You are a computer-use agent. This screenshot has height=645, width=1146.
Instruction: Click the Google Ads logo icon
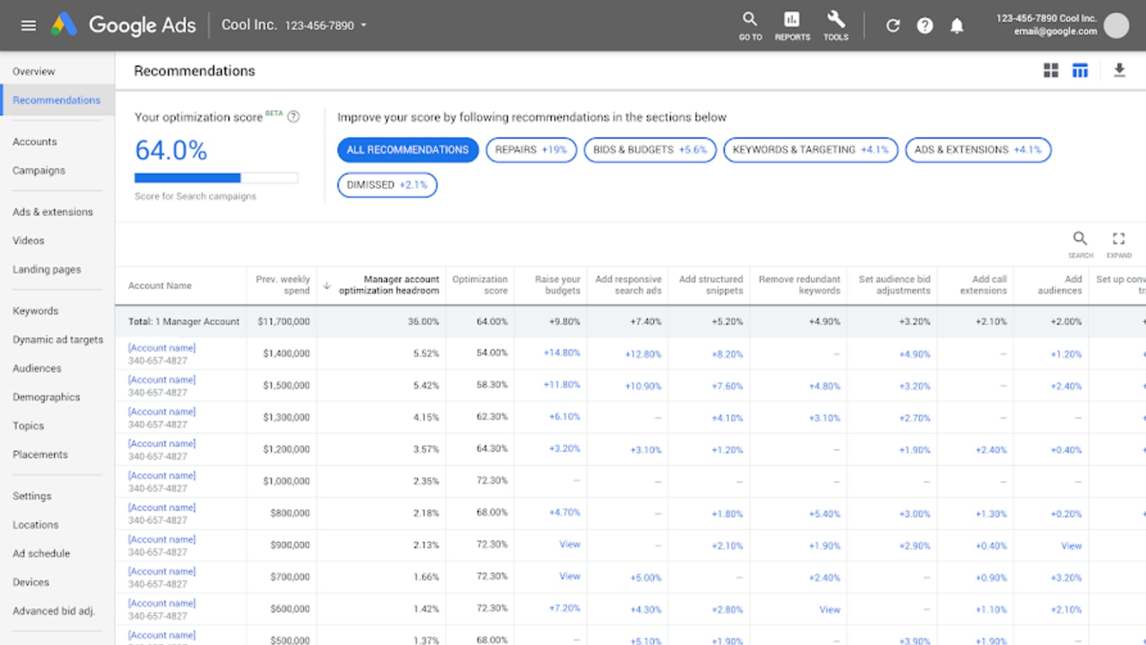coord(64,25)
